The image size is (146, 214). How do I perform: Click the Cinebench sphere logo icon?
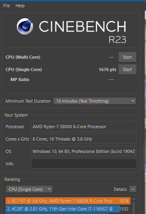click(25, 26)
